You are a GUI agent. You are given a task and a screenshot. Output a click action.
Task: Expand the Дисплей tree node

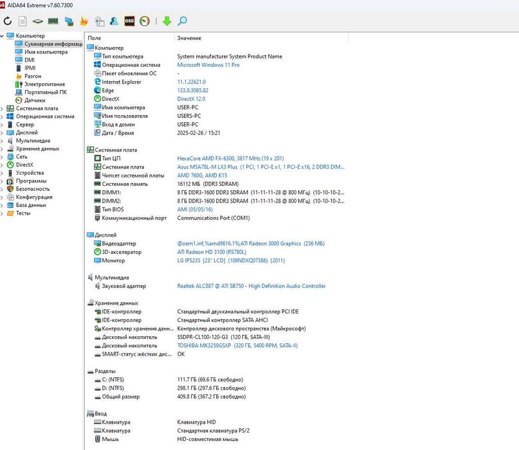(x=2, y=132)
